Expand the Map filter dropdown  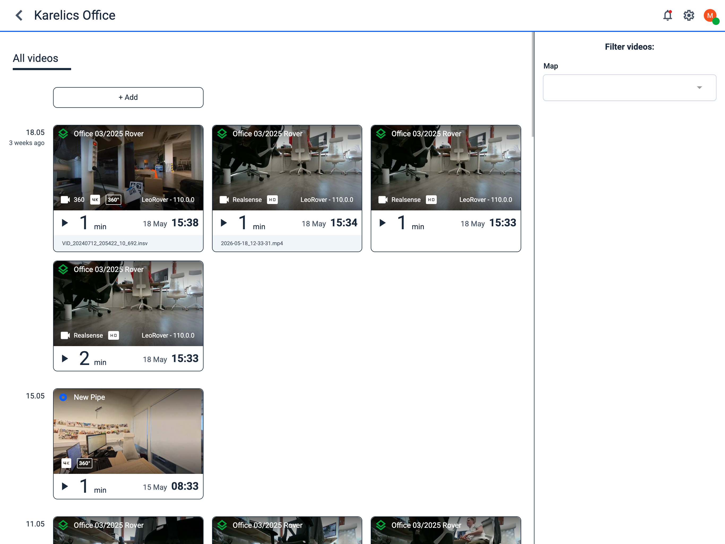(x=629, y=88)
